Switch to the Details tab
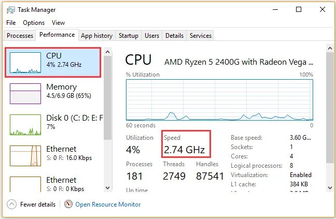Screen dimensions: 336x219 [x=174, y=36]
